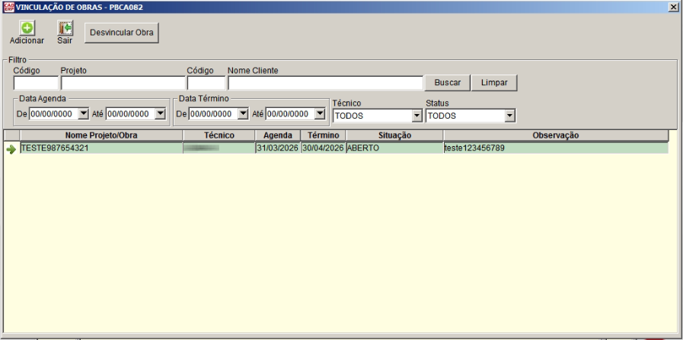Sort by Agenda column header
The image size is (683, 340).
point(278,135)
